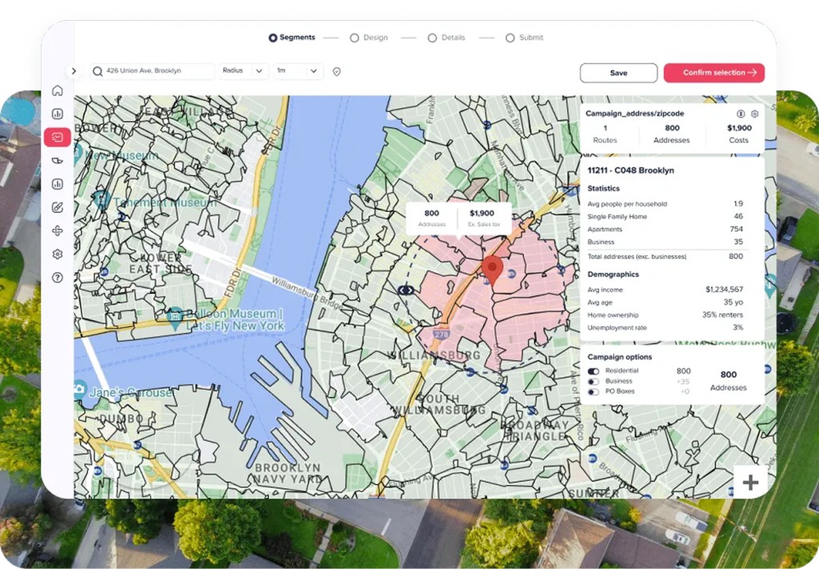
Task: Click the $1,900 Costs stat
Action: coord(739,134)
